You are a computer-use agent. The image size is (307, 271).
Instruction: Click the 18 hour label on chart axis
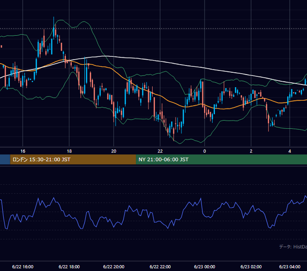pyautogui.click(x=70, y=151)
